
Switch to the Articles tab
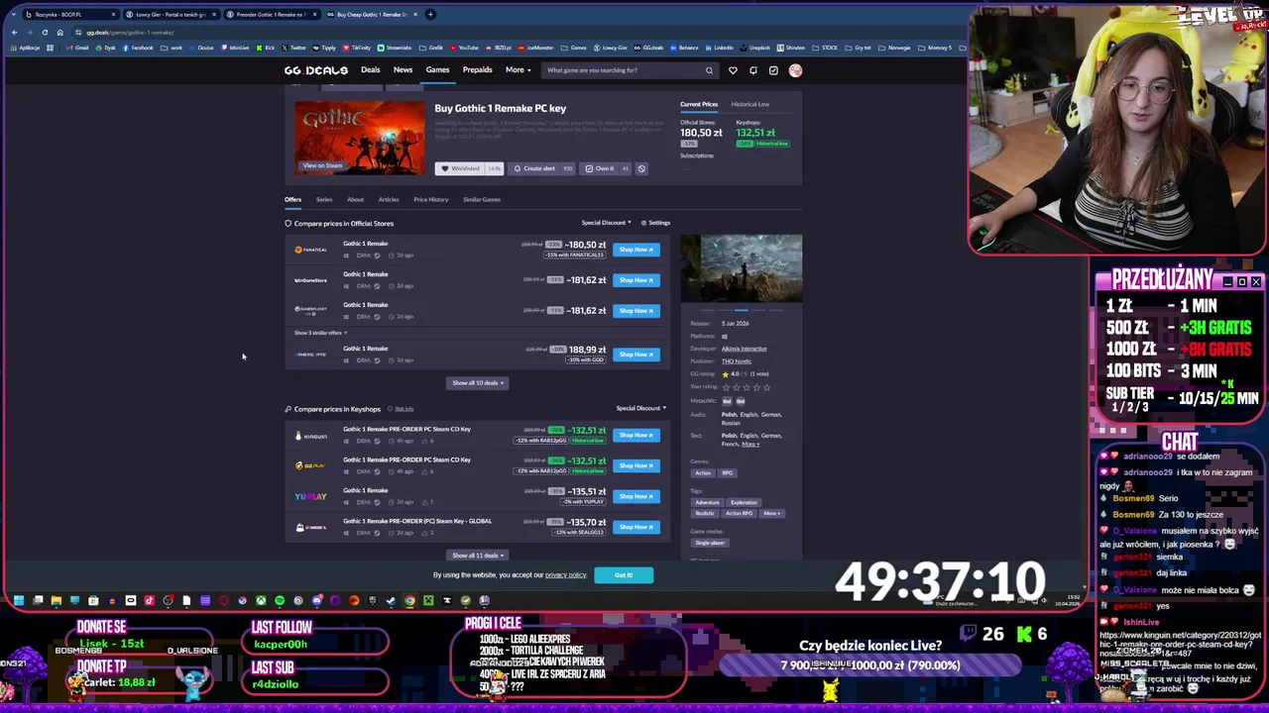click(389, 200)
